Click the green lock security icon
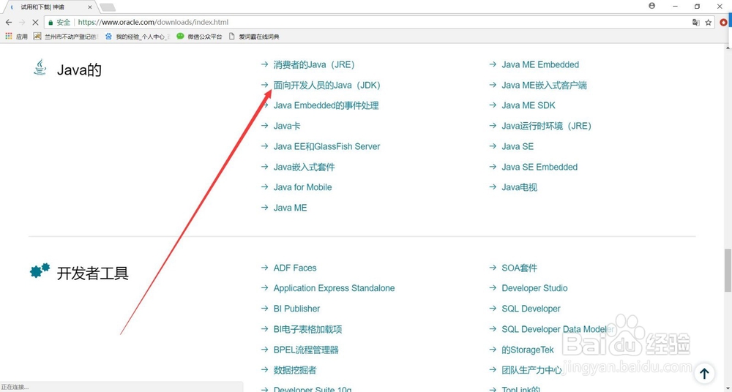Image resolution: width=732 pixels, height=392 pixels. click(51, 22)
